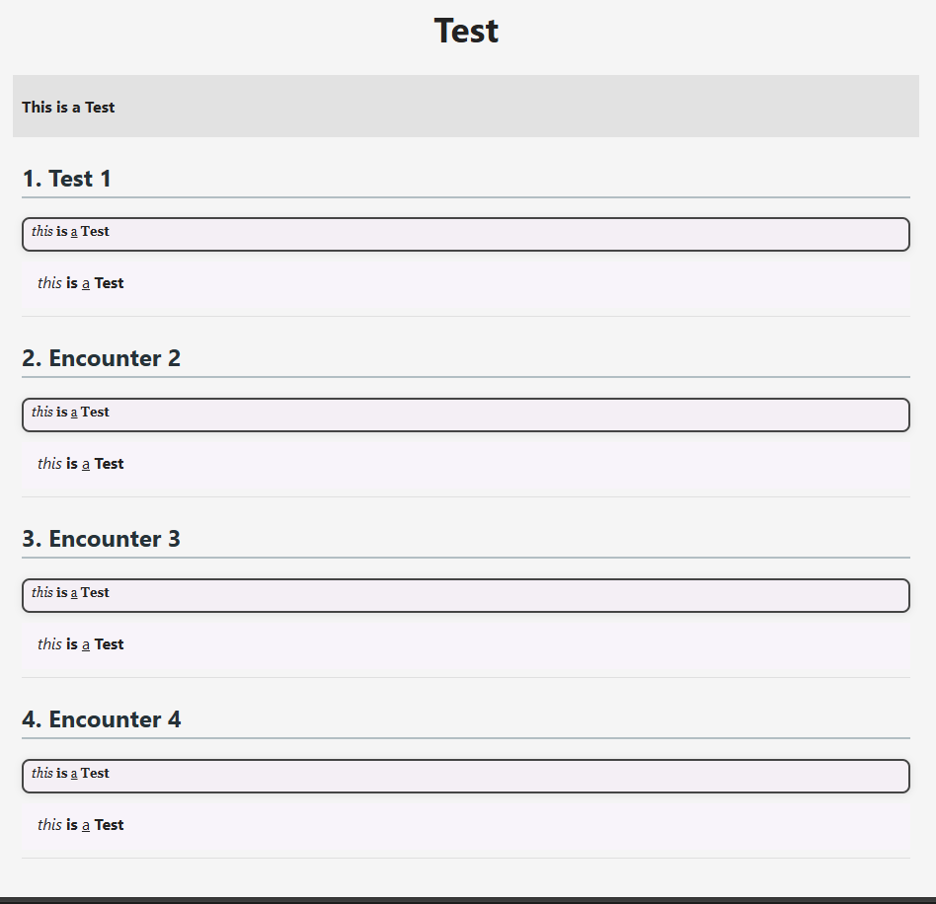
Task: Click the underlined "a" in Encounter 4 bordered box
Action: [74, 774]
